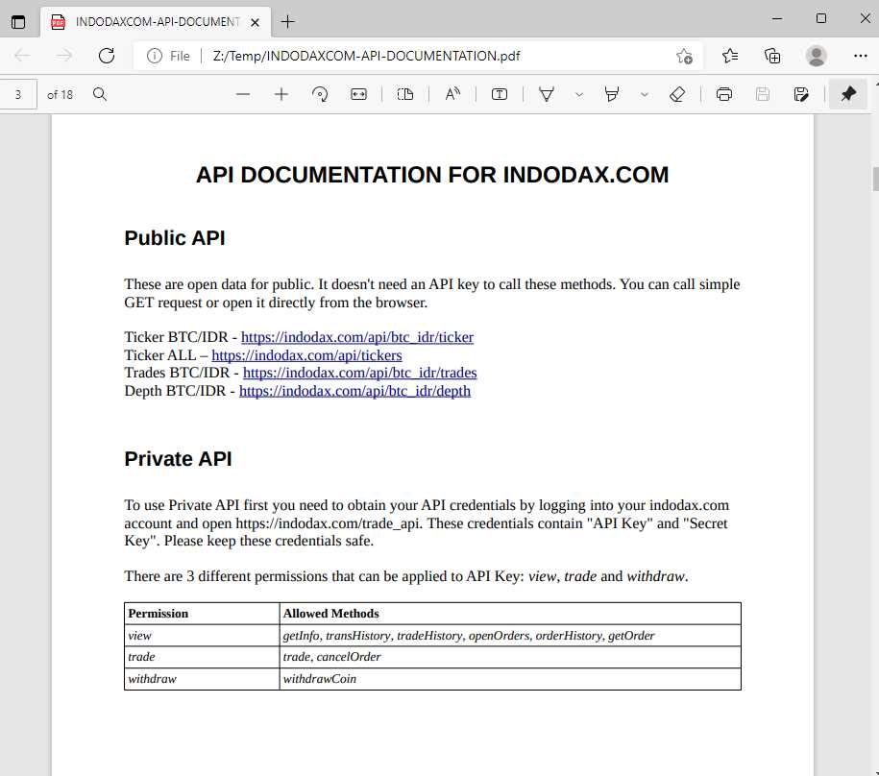Open the btc_idr/depth API link
This screenshot has height=776, width=879.
[354, 391]
